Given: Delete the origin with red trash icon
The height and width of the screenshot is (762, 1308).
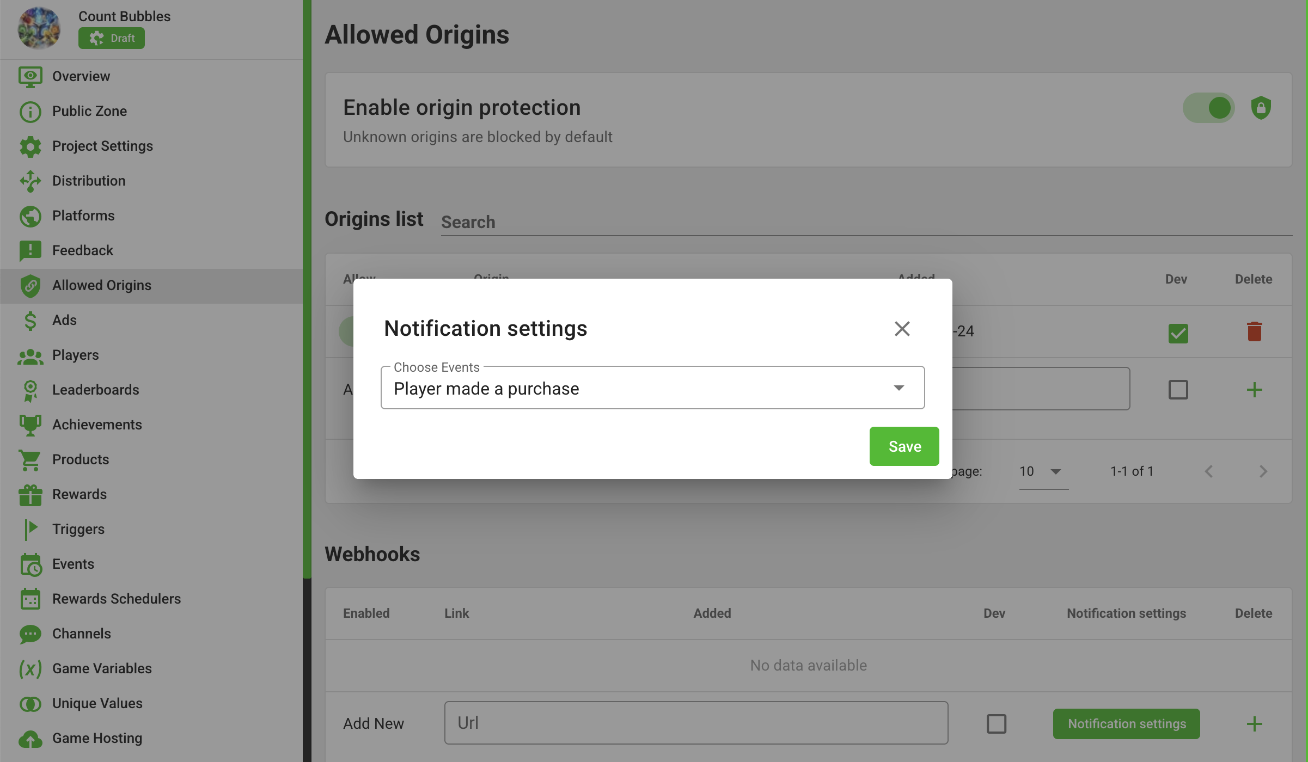Looking at the screenshot, I should 1255,331.
